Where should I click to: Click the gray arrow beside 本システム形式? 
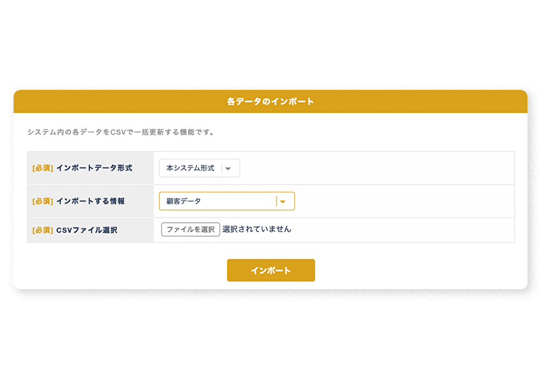(x=228, y=168)
